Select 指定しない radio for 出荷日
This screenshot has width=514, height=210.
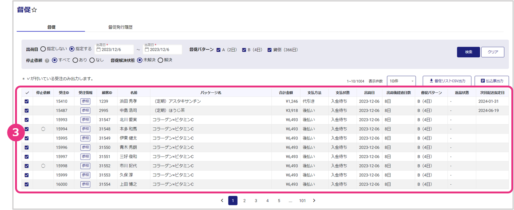43,49
